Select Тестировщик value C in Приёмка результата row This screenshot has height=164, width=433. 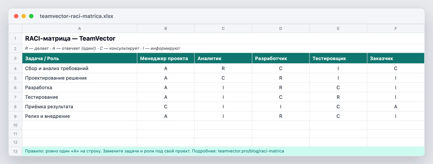coord(338,107)
